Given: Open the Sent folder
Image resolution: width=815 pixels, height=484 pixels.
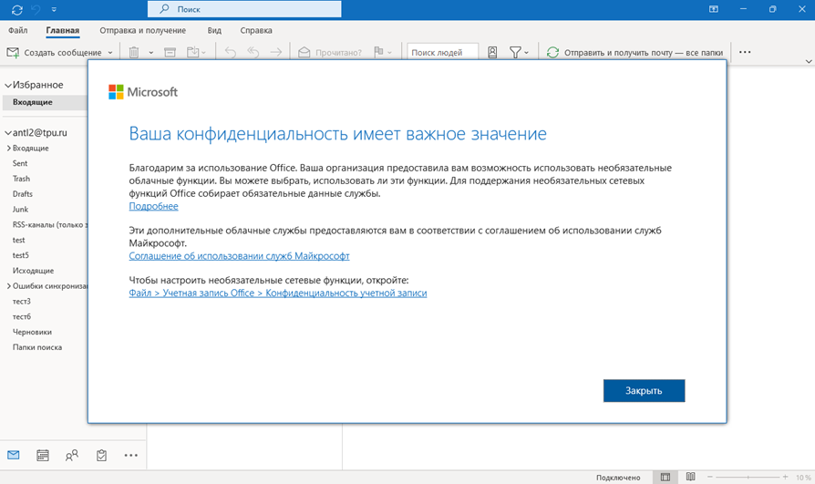Looking at the screenshot, I should pyautogui.click(x=20, y=163).
